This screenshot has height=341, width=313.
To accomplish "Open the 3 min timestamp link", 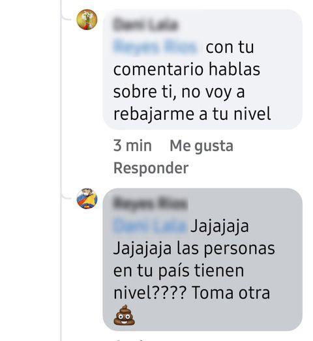I will click(132, 145).
